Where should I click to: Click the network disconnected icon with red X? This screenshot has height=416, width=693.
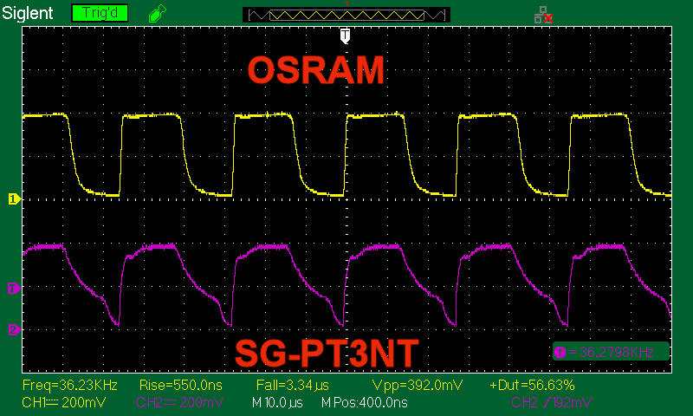(x=543, y=15)
